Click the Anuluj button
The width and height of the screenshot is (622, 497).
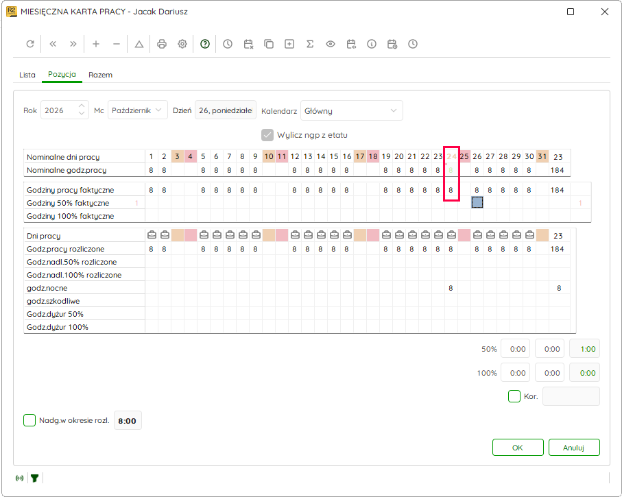coord(573,448)
